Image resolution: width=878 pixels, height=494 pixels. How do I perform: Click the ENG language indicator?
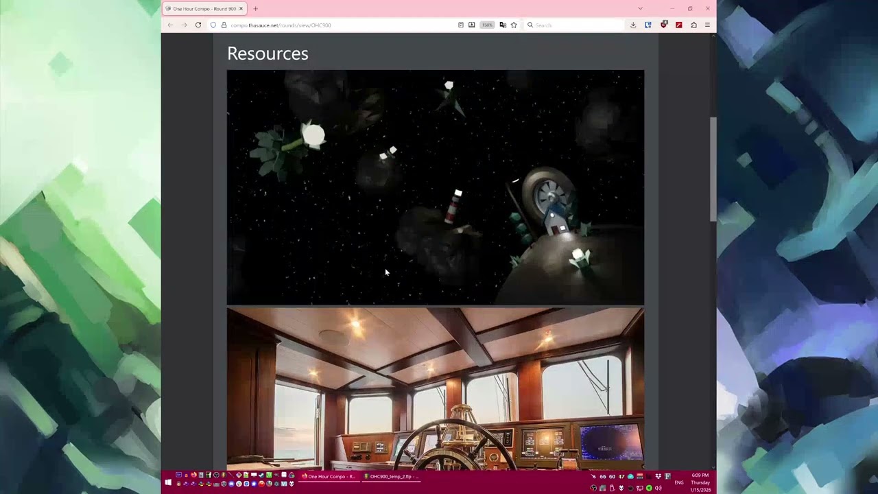[679, 482]
